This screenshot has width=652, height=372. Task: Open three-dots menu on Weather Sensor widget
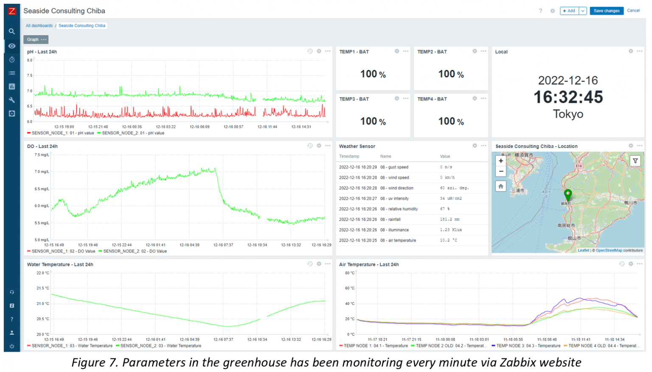[483, 146]
